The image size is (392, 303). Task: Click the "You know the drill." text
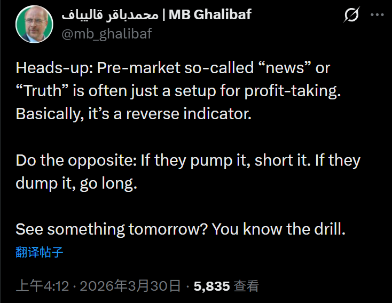(279, 229)
